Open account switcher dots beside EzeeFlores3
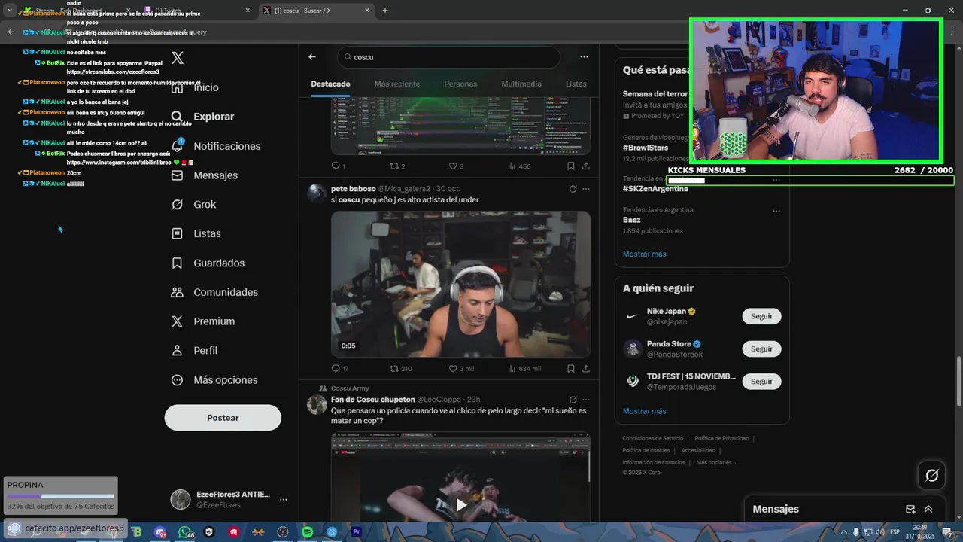The image size is (963, 542). [284, 500]
